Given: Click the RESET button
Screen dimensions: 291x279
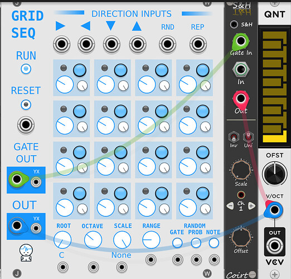Looking at the screenshot, I should [x=26, y=104].
